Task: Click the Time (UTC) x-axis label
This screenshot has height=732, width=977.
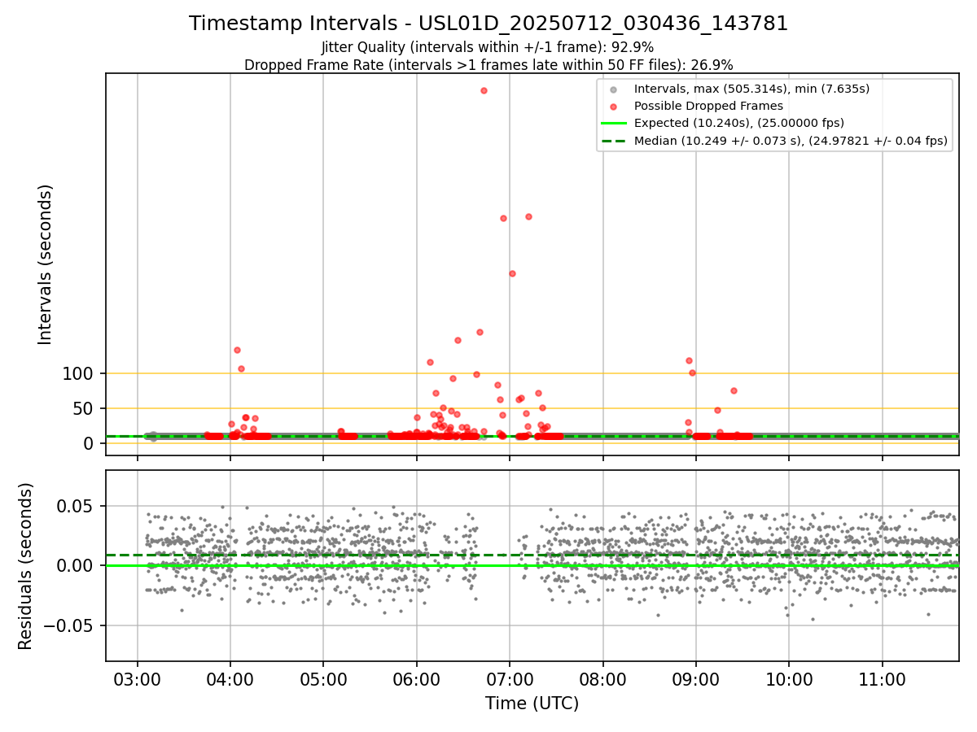Action: 532,704
